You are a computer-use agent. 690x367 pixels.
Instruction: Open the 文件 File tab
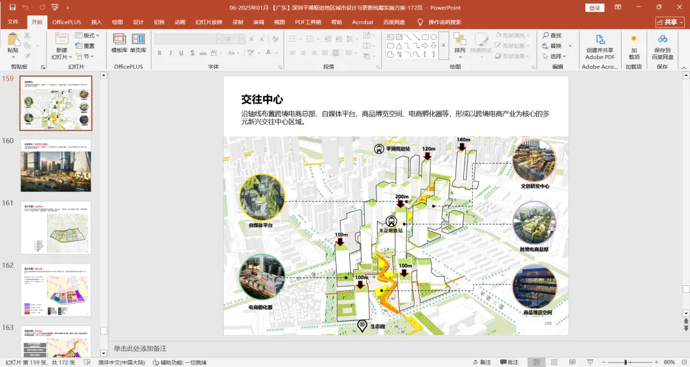tap(13, 22)
